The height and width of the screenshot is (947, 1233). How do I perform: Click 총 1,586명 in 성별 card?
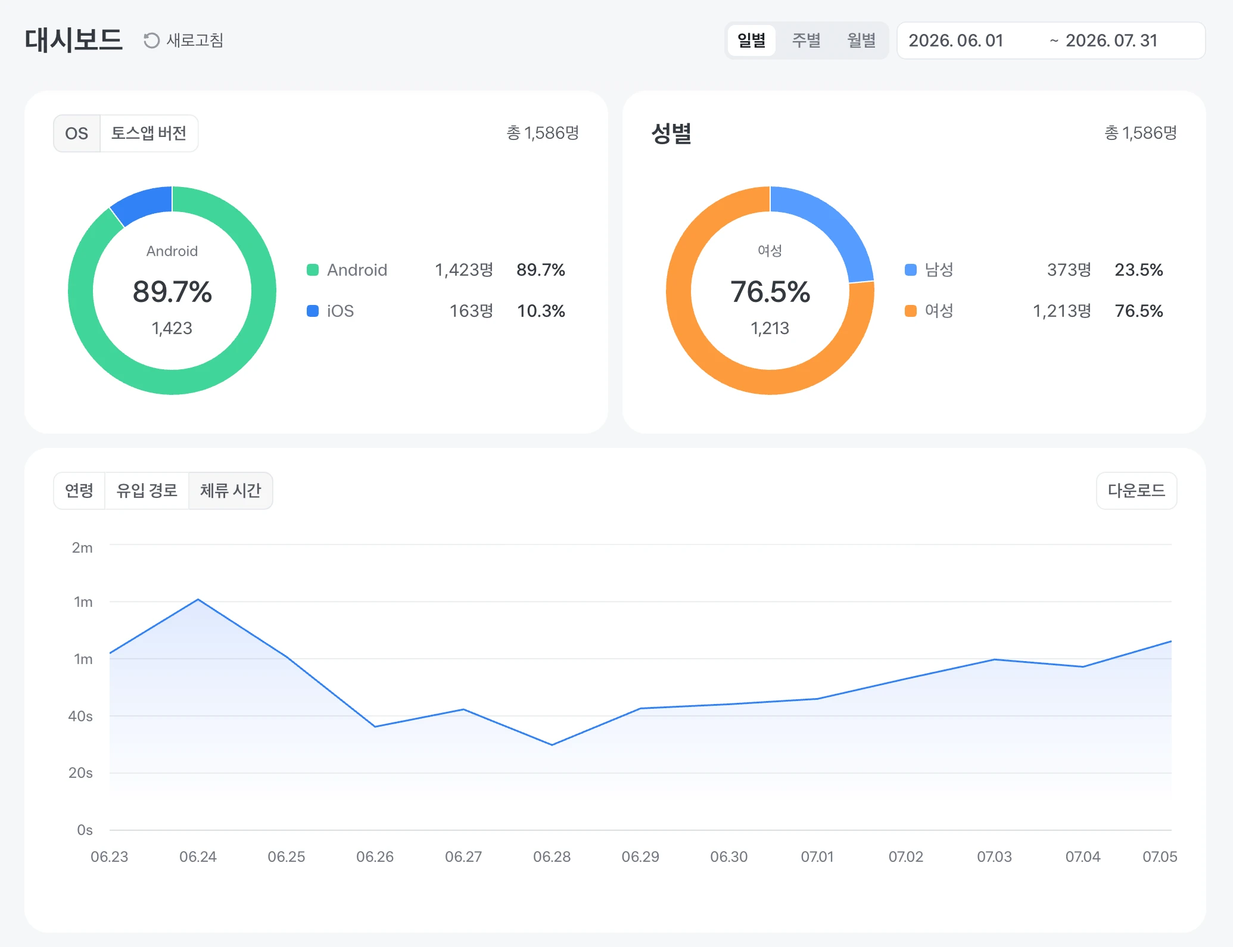tap(1141, 133)
